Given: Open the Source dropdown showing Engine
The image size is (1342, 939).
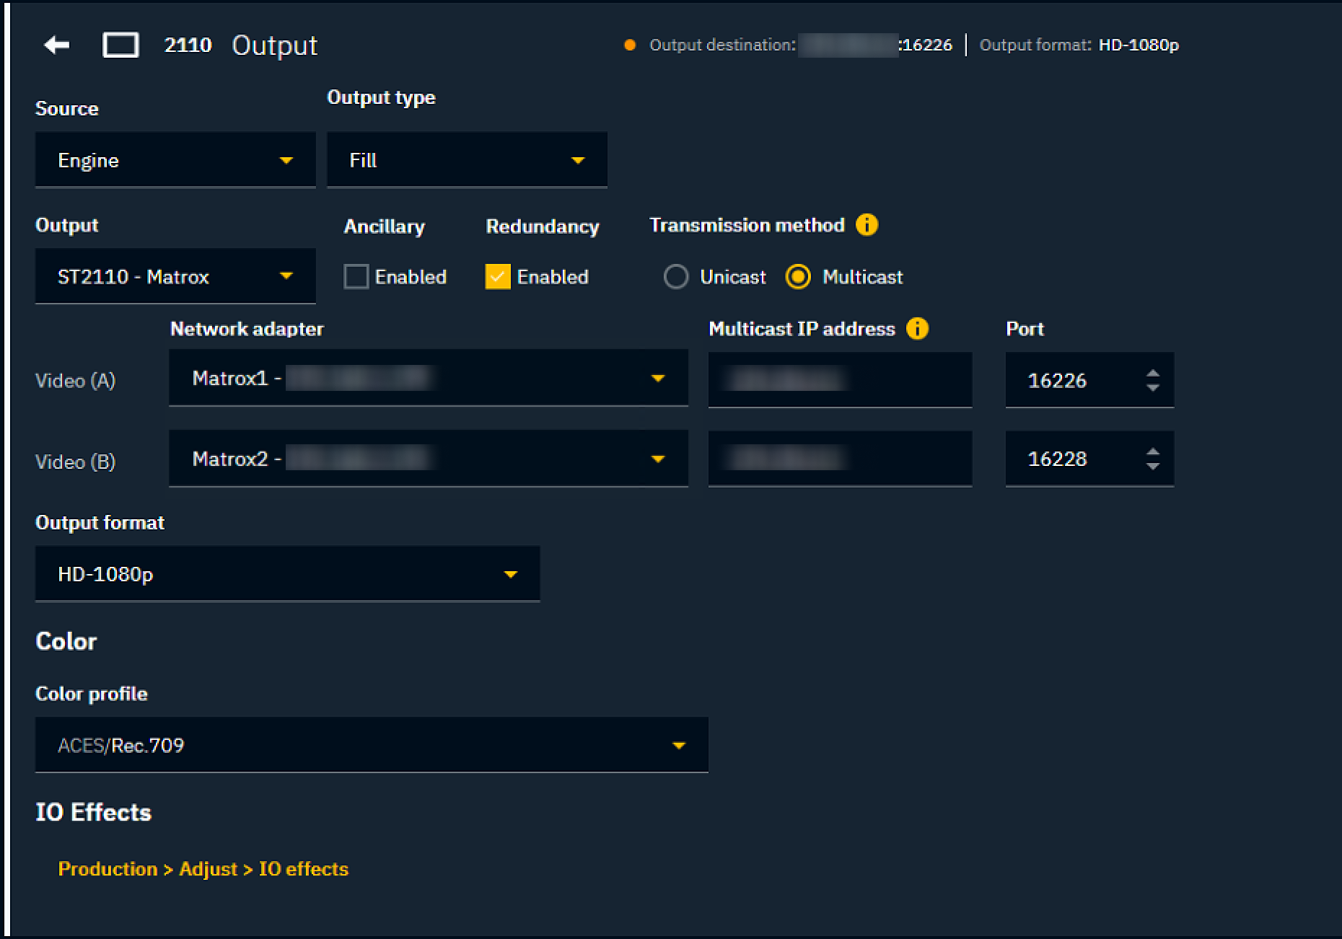Looking at the screenshot, I should coord(175,160).
